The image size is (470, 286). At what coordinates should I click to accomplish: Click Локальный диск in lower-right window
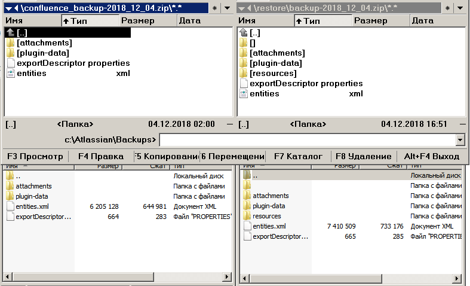(435, 175)
